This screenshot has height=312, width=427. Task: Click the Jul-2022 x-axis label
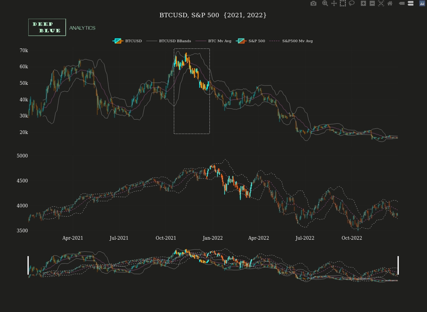tap(305, 238)
